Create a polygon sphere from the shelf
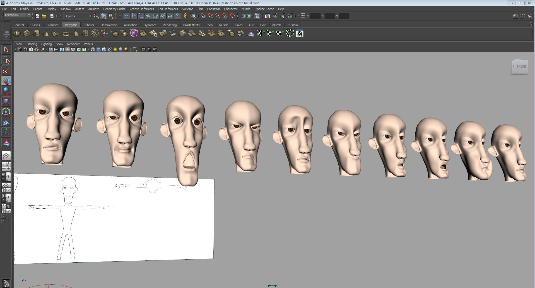Screen dimensions: 535x288 [x=17, y=34]
